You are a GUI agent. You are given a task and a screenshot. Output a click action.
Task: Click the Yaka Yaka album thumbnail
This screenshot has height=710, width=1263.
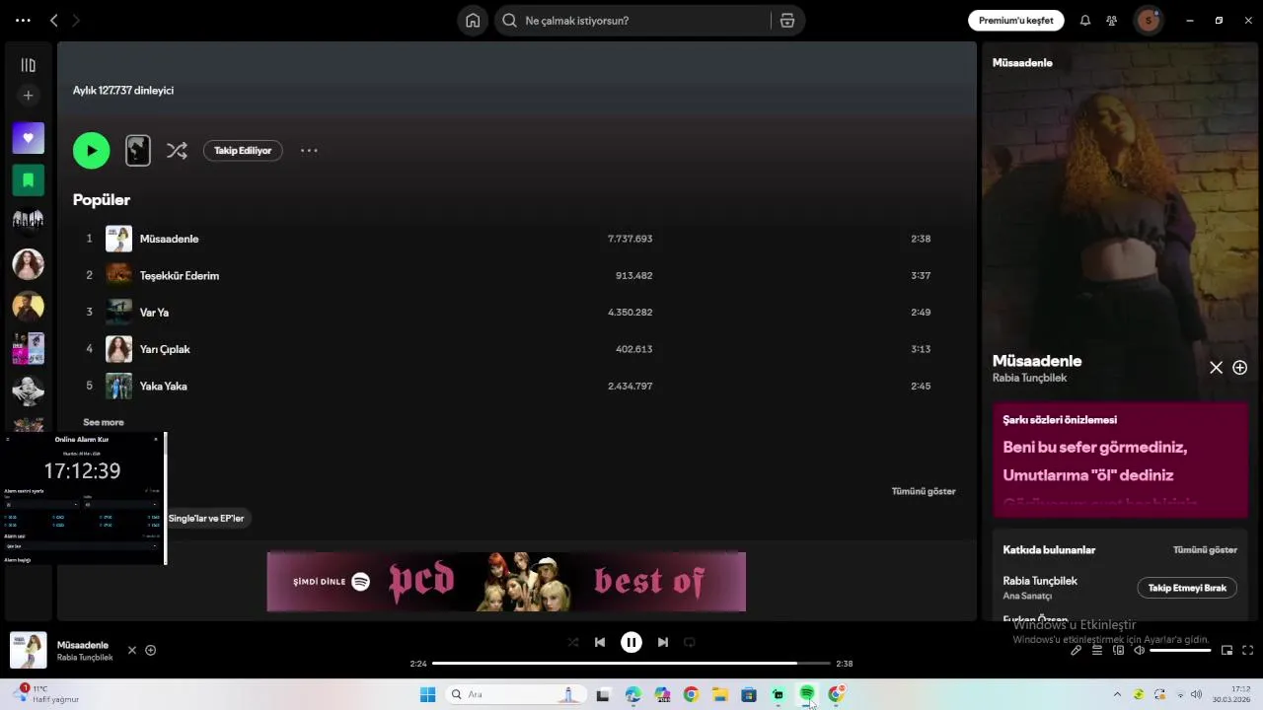pyautogui.click(x=118, y=386)
